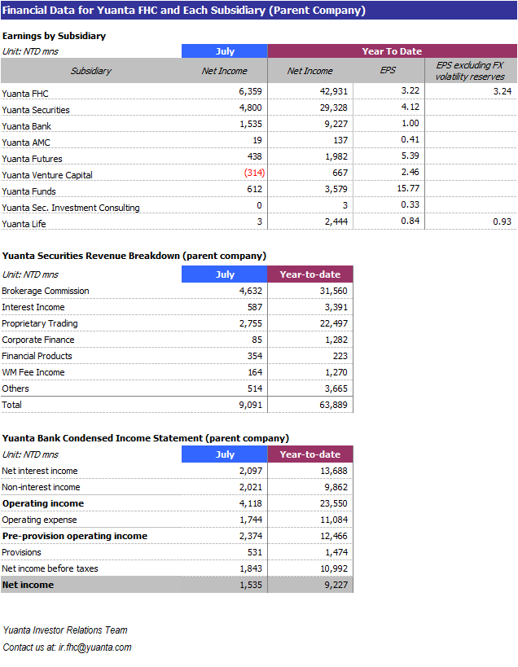Select Proprietary Trading year-to-date 22,497
This screenshot has width=518, height=667.
[334, 323]
